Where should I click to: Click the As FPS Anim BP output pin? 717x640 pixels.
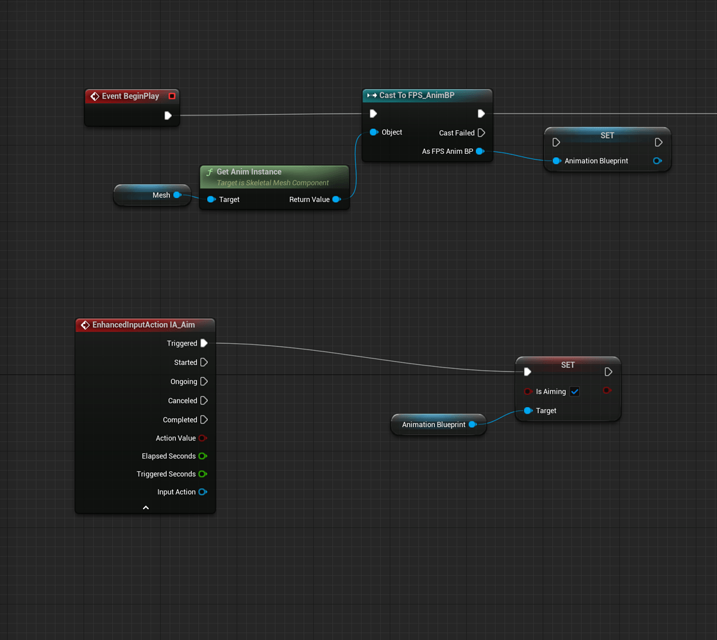coord(480,151)
